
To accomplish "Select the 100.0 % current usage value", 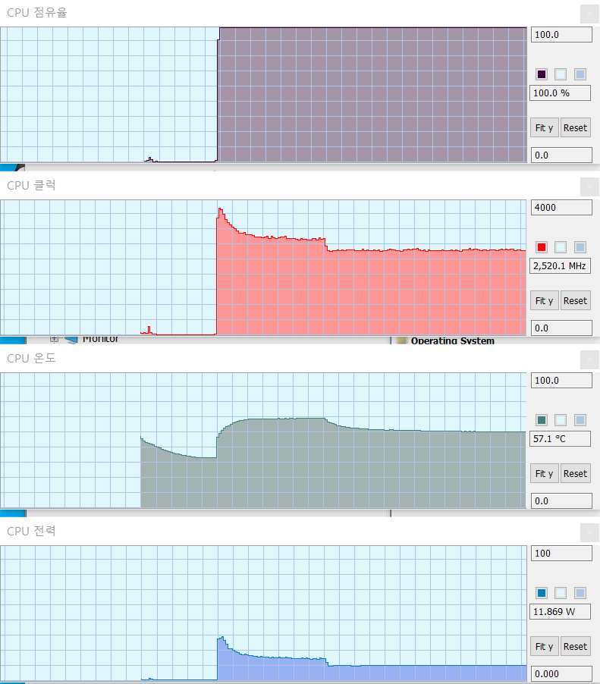I will click(561, 93).
